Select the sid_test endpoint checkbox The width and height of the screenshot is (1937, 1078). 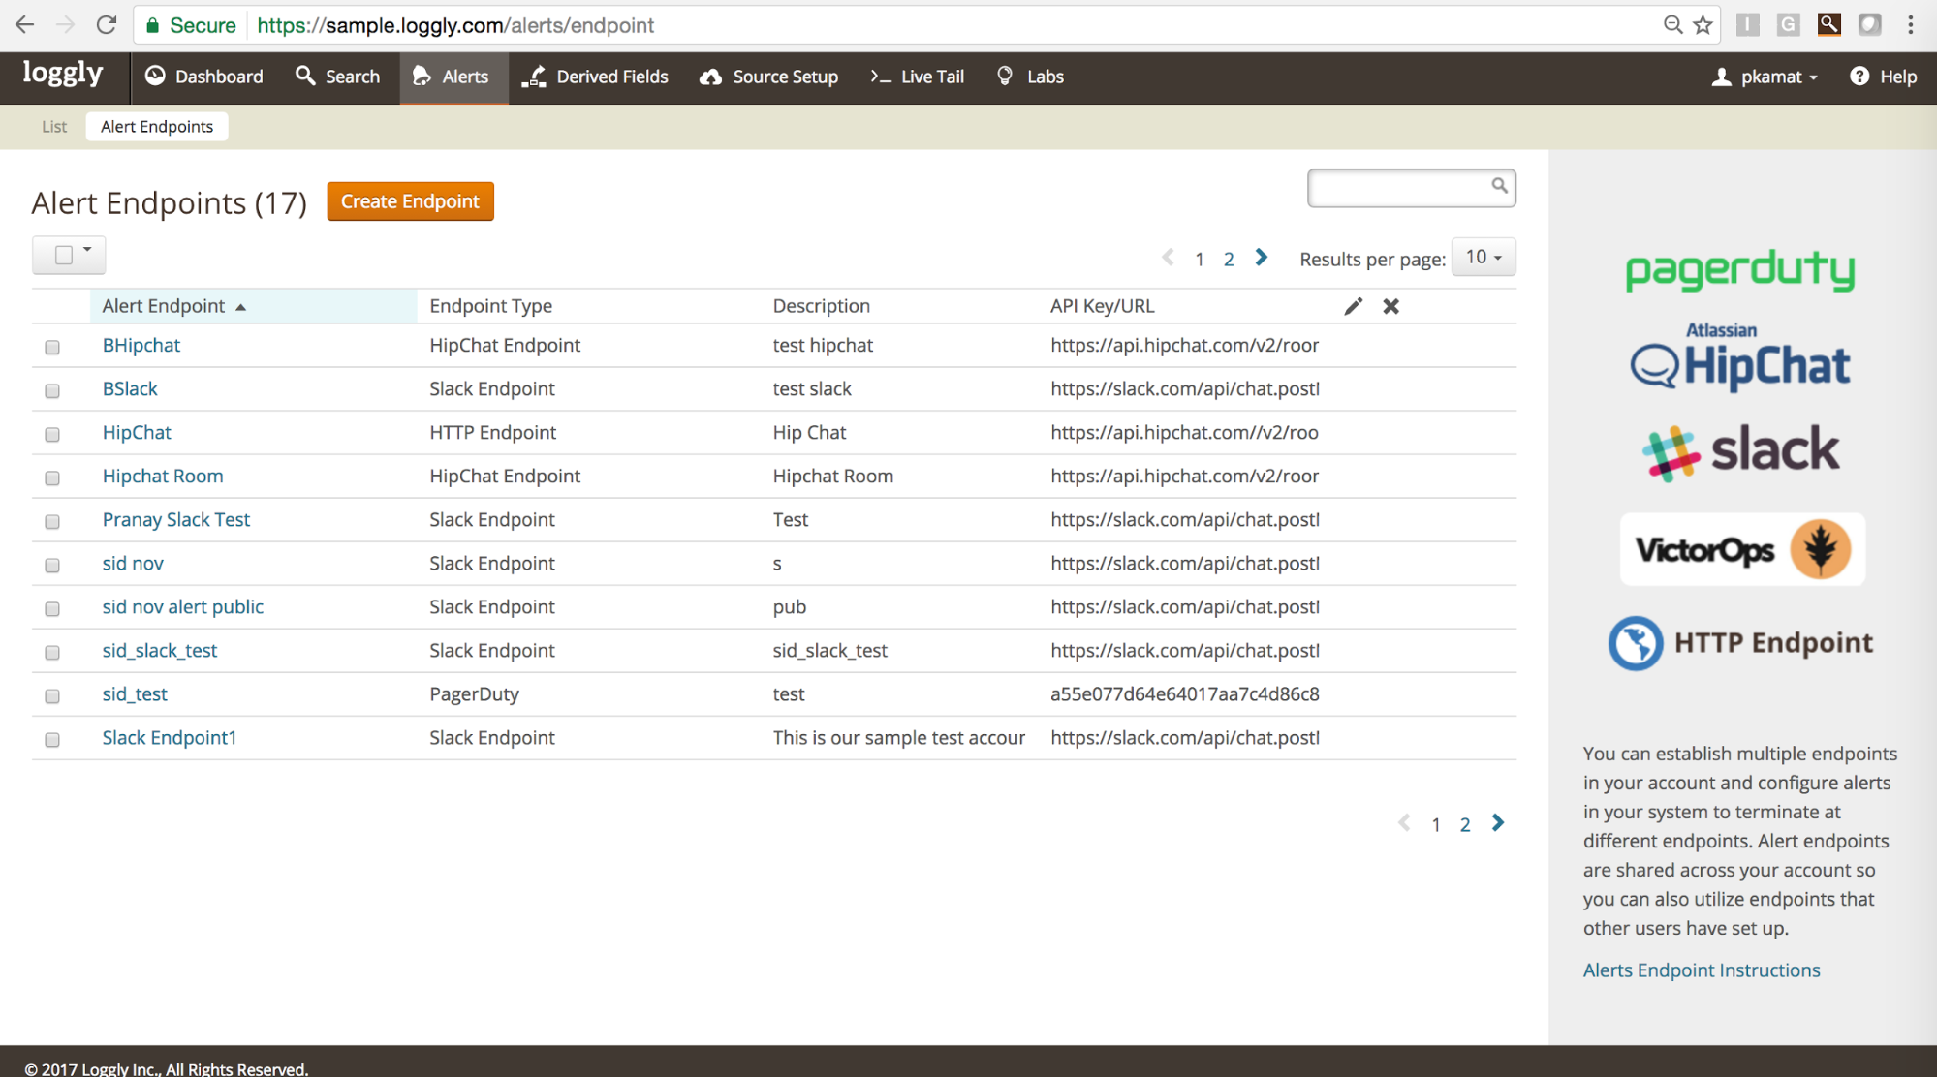(x=52, y=695)
